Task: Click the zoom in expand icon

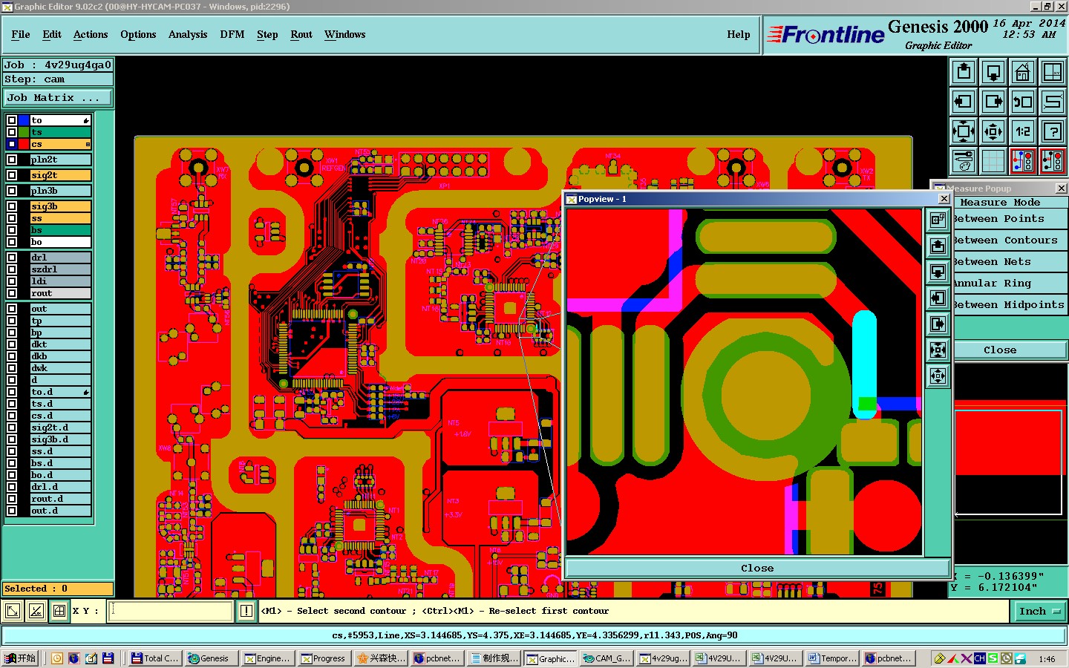Action: 964,131
